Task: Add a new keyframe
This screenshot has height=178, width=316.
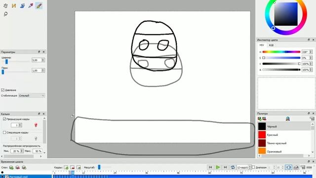Action: pos(66,168)
